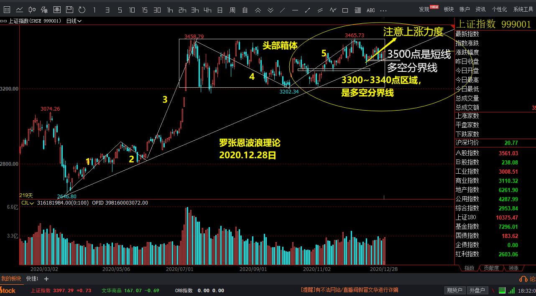The width and height of the screenshot is (536, 296).
Task: Click the 期货户 button
Action: [454, 290]
